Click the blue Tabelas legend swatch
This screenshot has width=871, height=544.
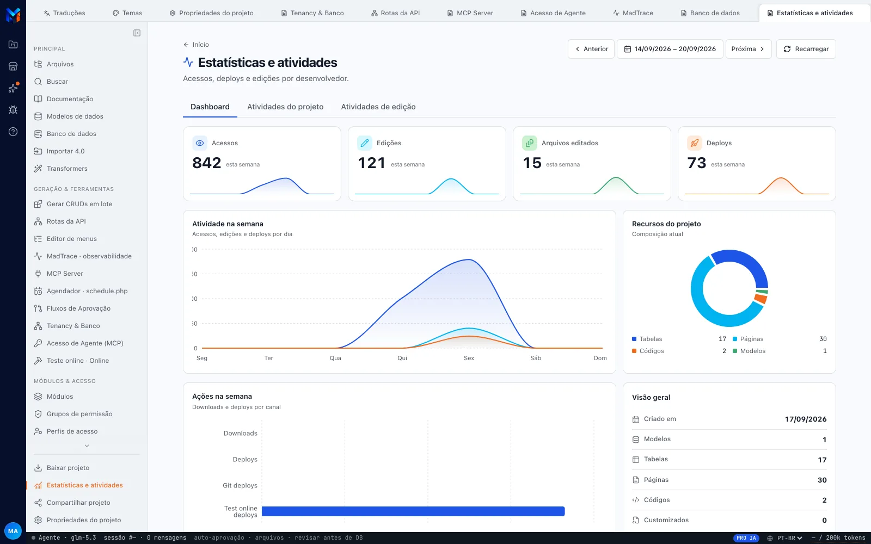(634, 339)
